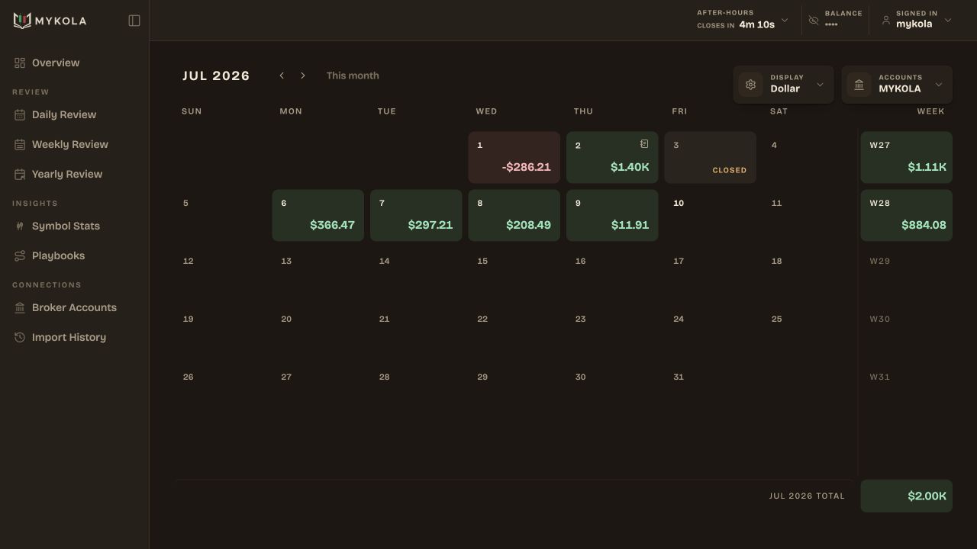Open the Accounts MYKOLA dropdown

point(897,85)
